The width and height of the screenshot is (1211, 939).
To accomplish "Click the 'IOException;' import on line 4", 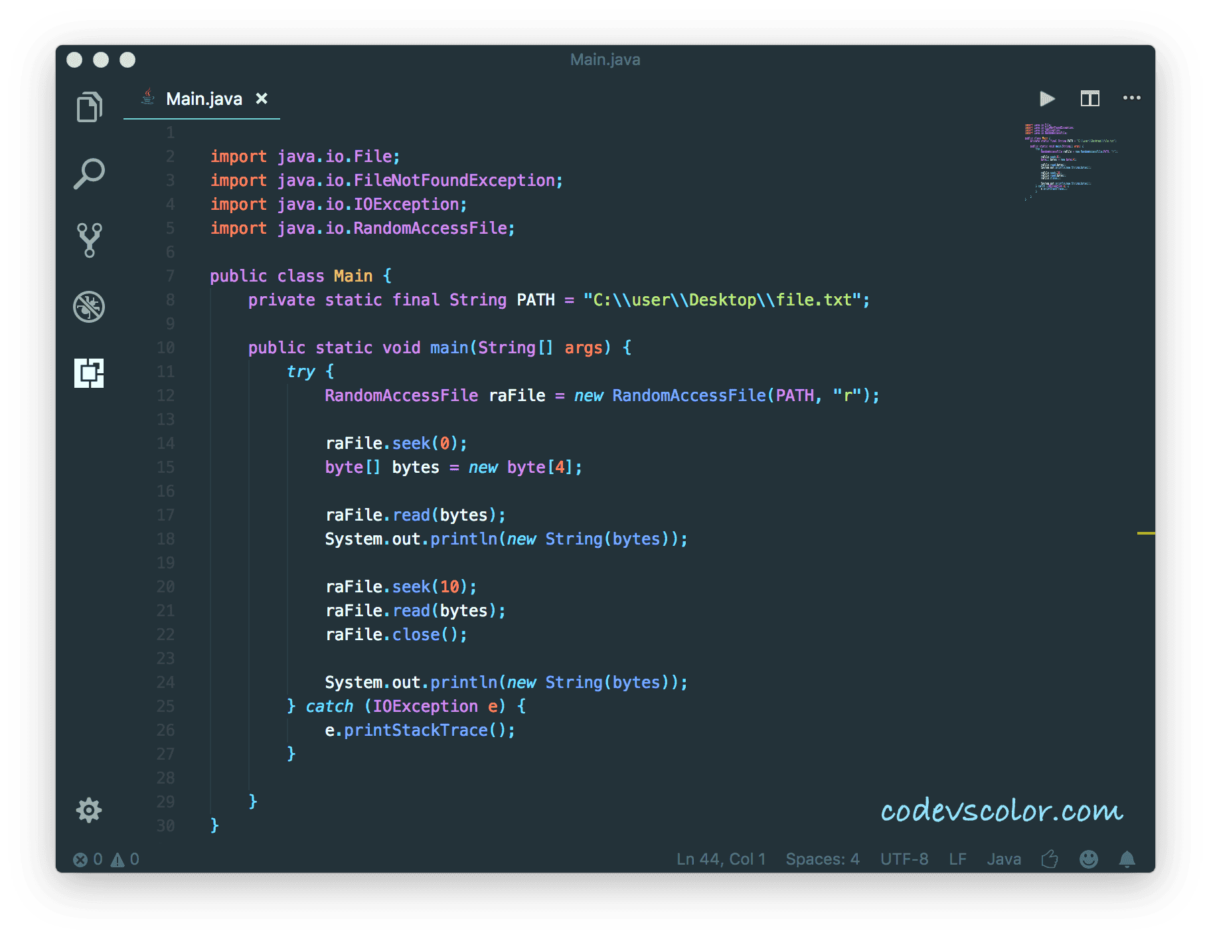I will point(410,205).
